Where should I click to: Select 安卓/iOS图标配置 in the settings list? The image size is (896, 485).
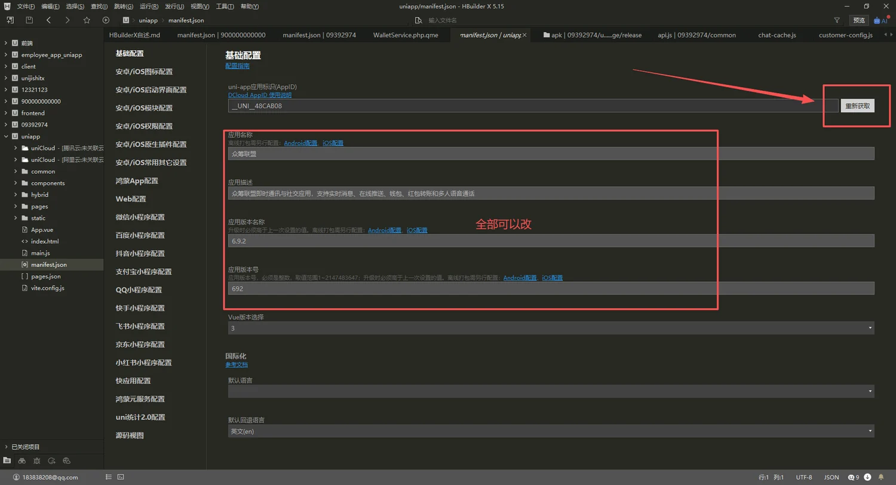144,72
